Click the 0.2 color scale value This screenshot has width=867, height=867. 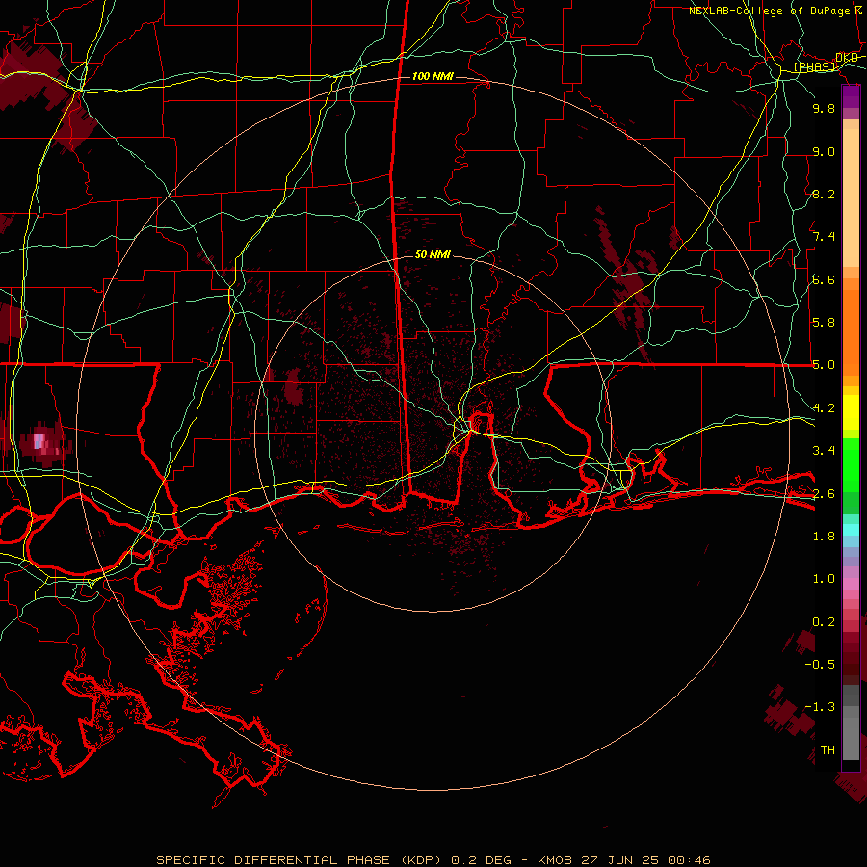[x=824, y=622]
